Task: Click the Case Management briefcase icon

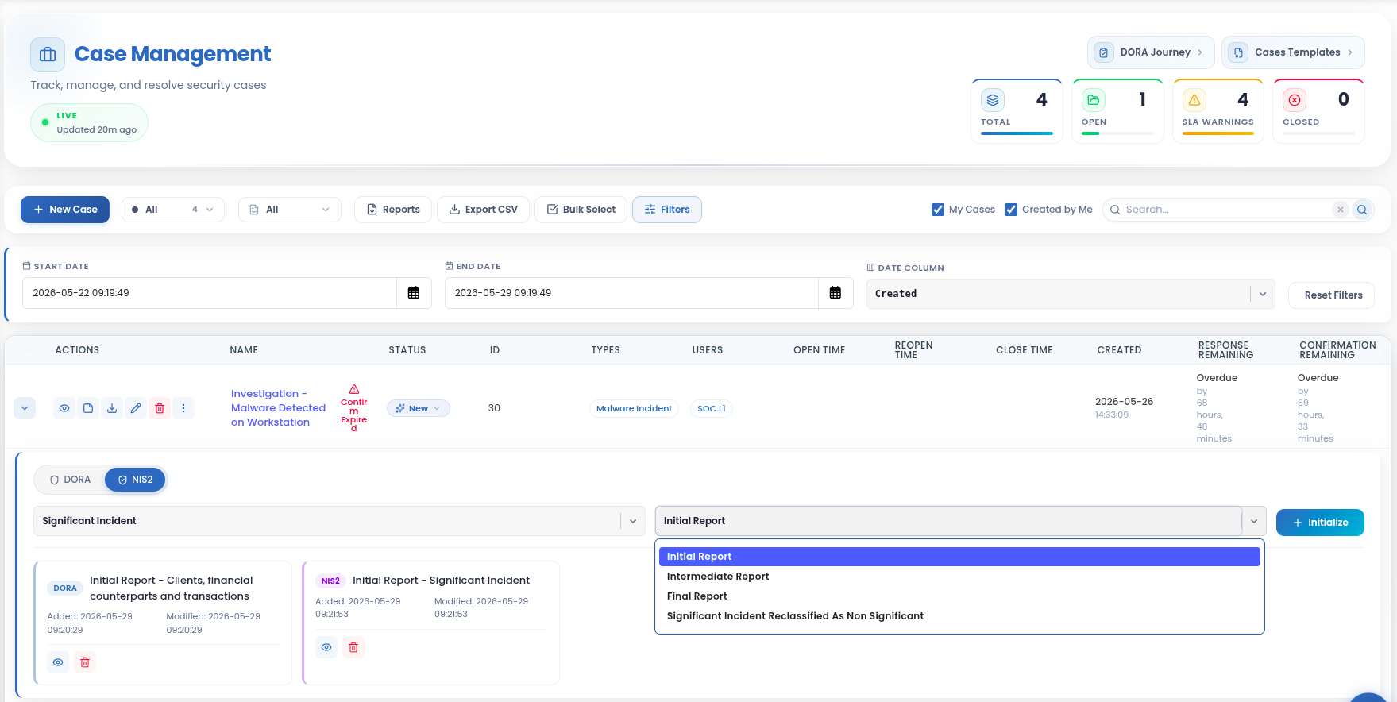Action: (48, 54)
